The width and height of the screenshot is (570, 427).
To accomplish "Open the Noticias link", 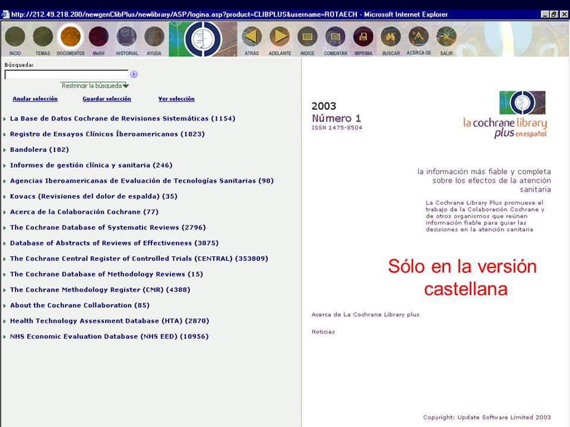I will tap(323, 332).
